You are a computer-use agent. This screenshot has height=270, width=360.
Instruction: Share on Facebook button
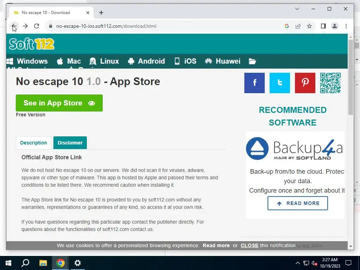tap(255, 83)
